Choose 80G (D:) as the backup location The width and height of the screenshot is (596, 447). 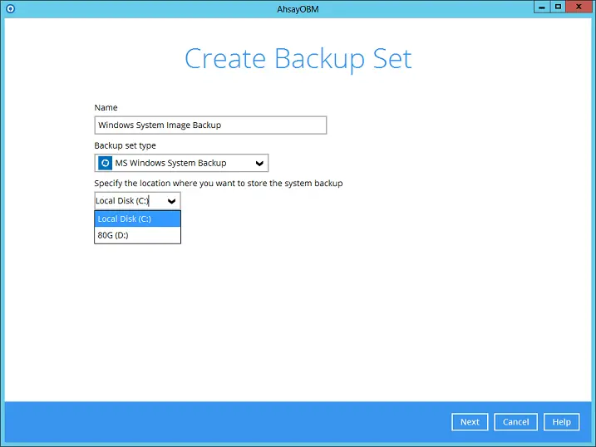pyautogui.click(x=137, y=235)
